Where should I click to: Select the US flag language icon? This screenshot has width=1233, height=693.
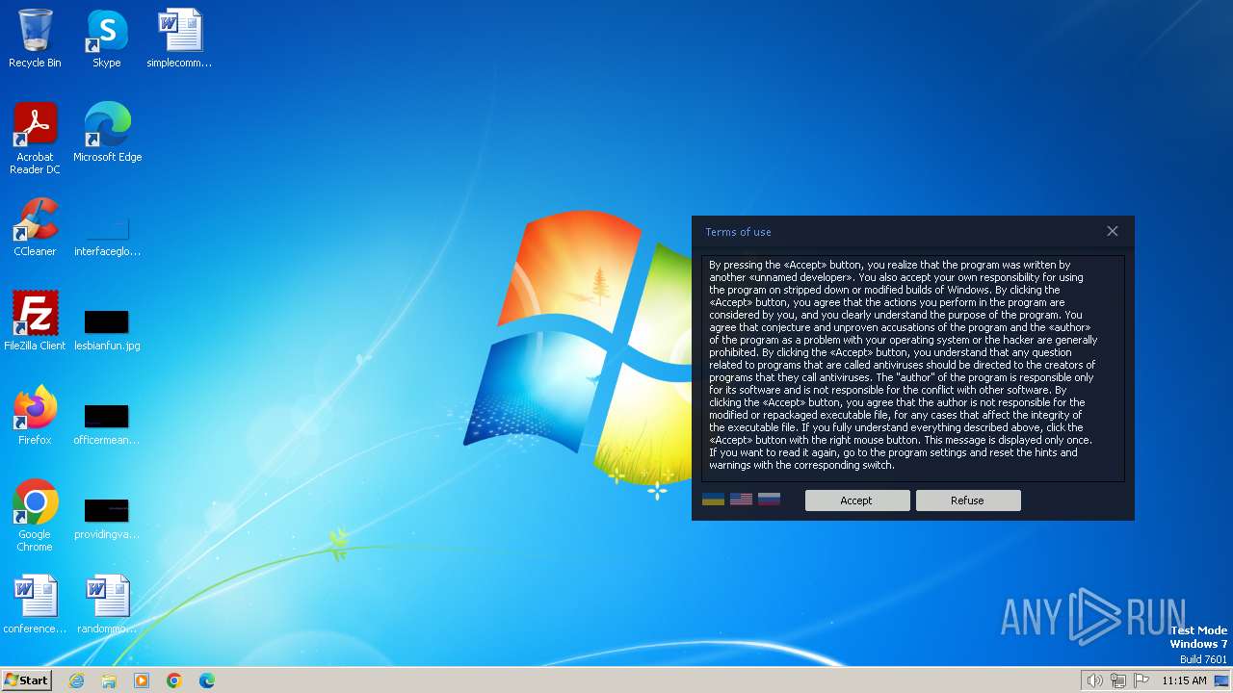pos(741,500)
